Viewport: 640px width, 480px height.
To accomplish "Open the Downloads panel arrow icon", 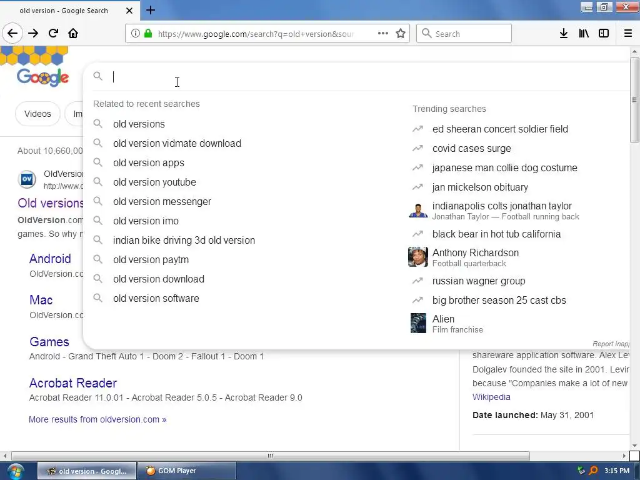I will [564, 34].
